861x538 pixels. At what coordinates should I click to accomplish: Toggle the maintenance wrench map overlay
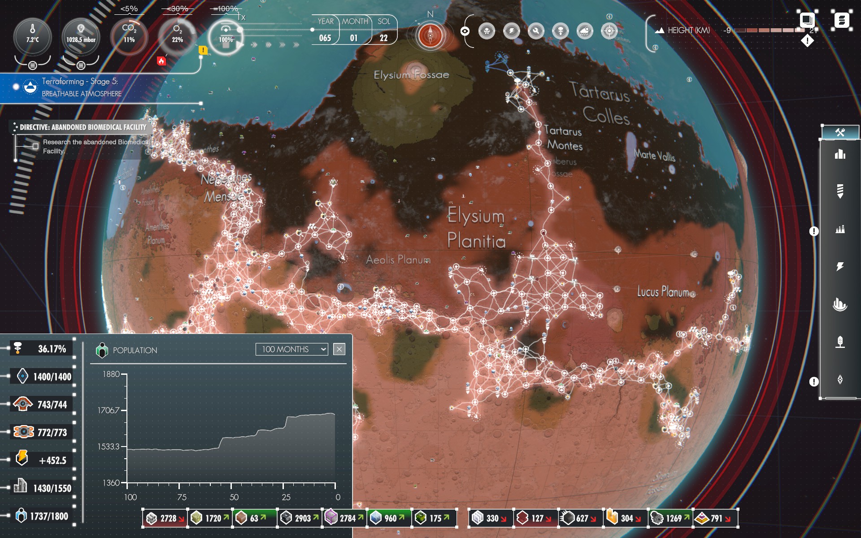(536, 31)
